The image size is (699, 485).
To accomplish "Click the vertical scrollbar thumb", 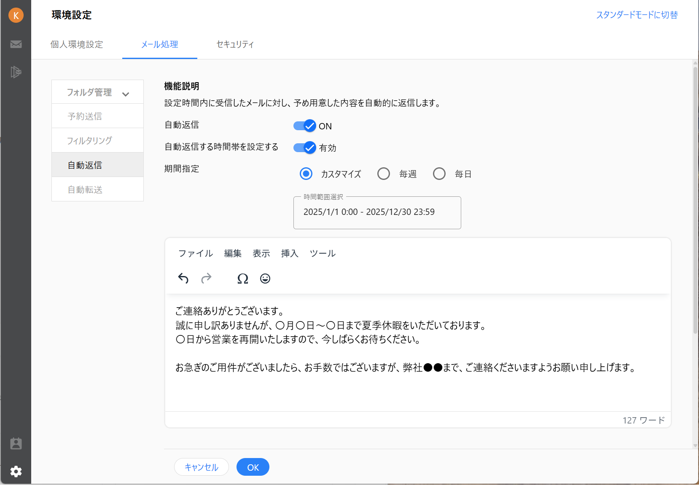I will (696, 200).
